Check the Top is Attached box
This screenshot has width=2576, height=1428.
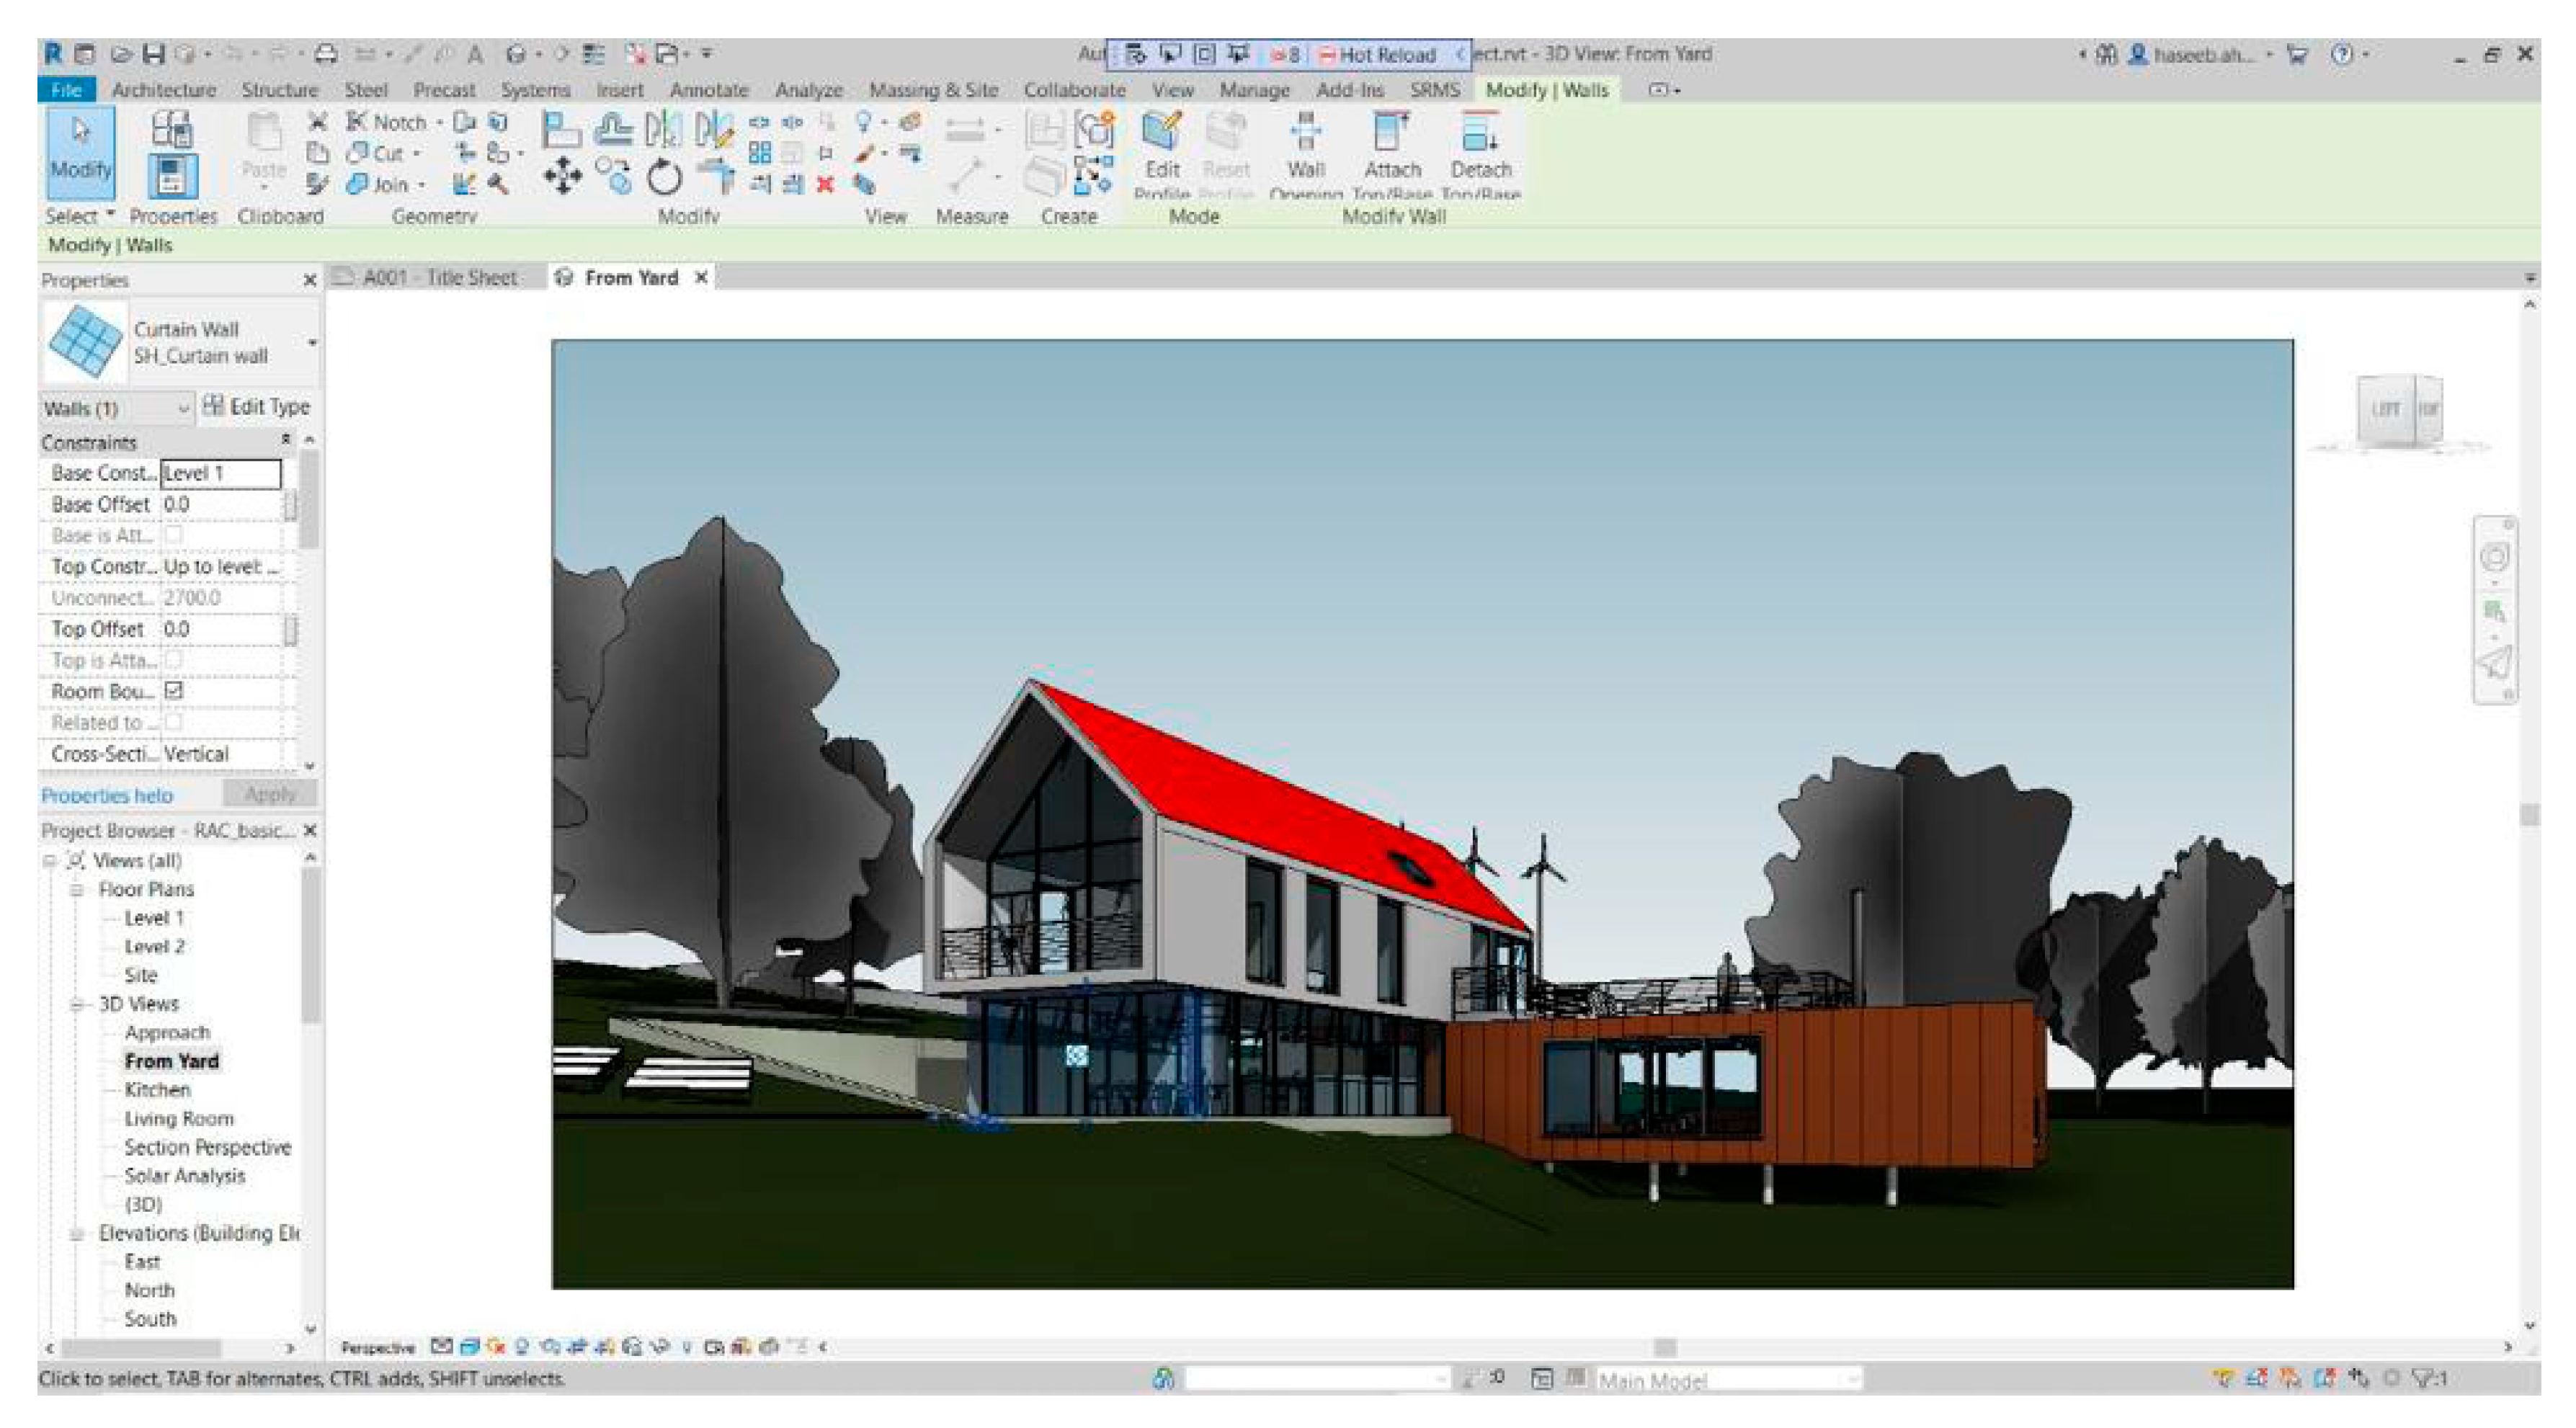(x=175, y=660)
